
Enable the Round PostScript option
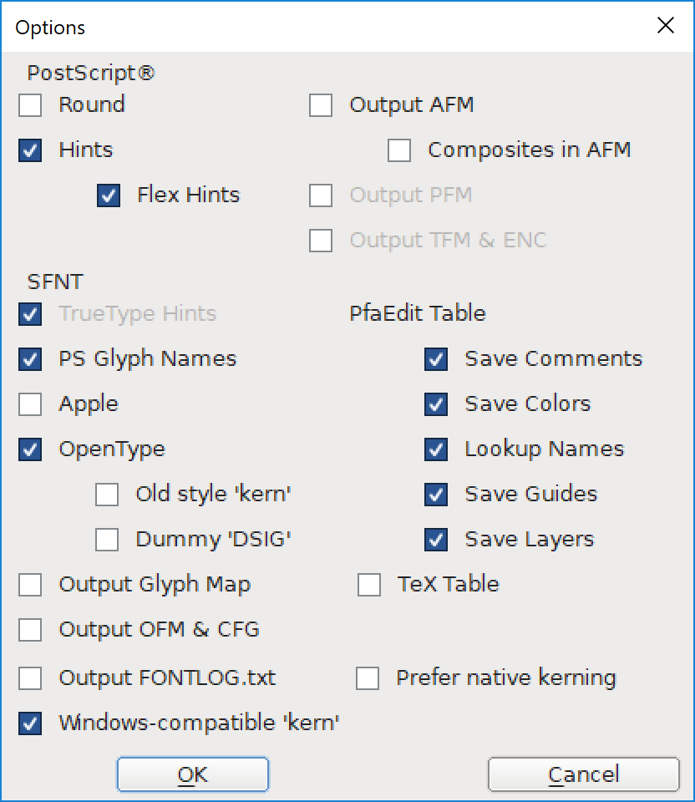(x=30, y=105)
